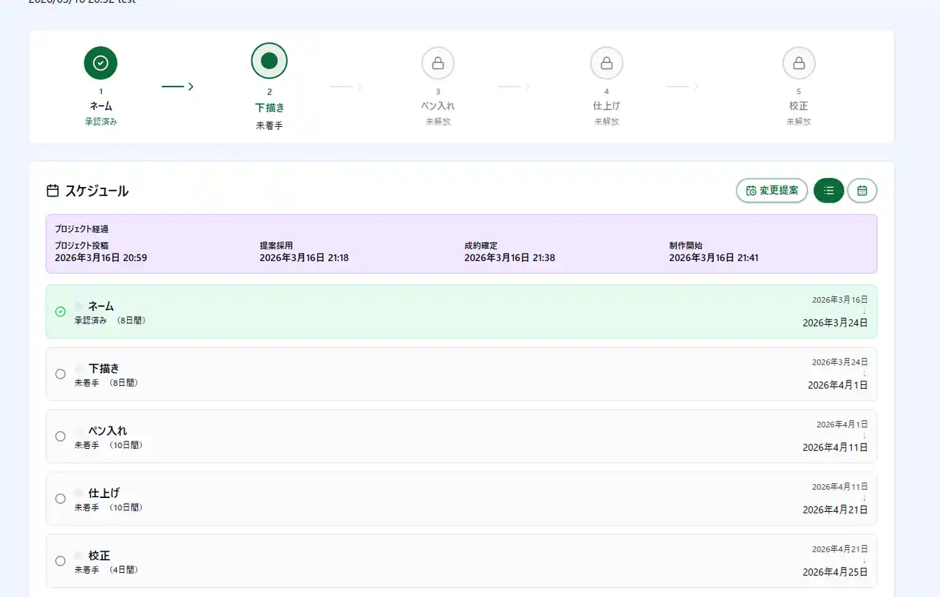
Task: Click the purple color dot beside 校正
Action: (x=79, y=555)
